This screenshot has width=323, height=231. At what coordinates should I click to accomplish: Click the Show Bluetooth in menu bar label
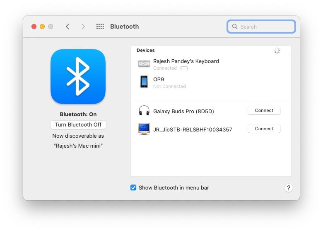coord(174,188)
